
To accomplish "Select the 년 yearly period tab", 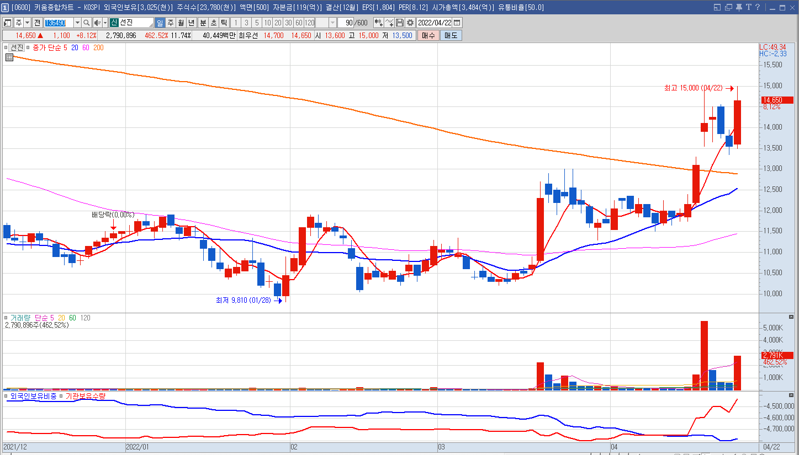I will pyautogui.click(x=191, y=23).
